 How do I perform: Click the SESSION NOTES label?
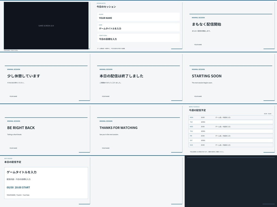[101, 3]
